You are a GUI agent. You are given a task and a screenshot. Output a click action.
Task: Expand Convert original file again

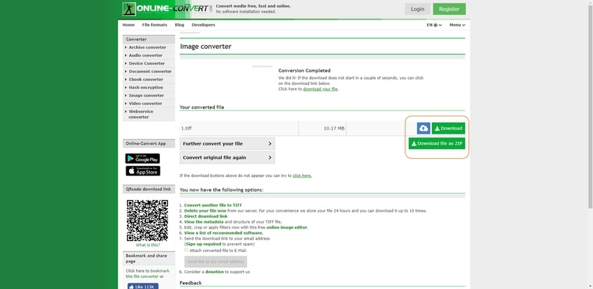pos(227,157)
